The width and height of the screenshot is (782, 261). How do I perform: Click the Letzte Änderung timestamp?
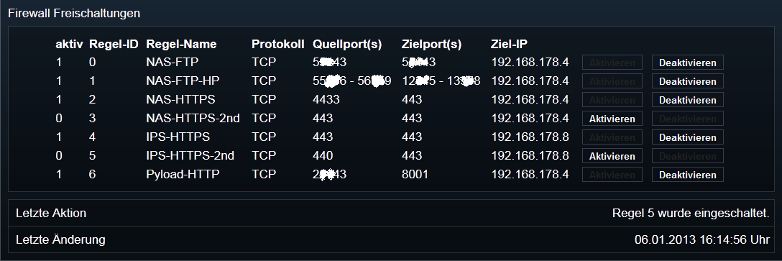[x=701, y=239]
